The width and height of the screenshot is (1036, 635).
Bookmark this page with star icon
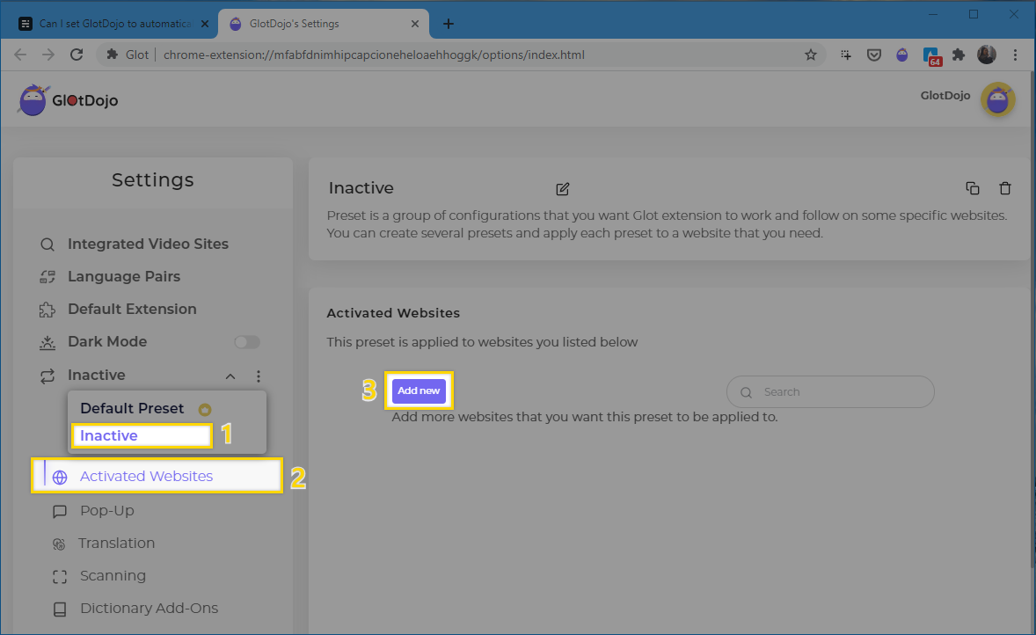pos(811,55)
